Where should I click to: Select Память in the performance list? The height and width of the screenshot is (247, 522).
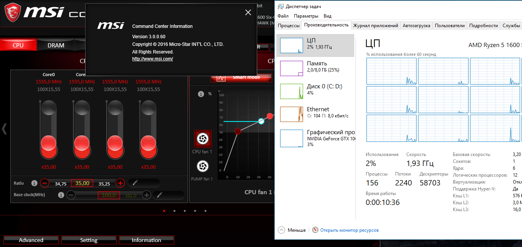pyautogui.click(x=315, y=68)
